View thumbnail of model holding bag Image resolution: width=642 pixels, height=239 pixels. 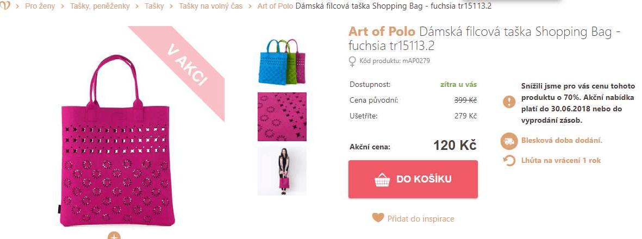(x=282, y=171)
